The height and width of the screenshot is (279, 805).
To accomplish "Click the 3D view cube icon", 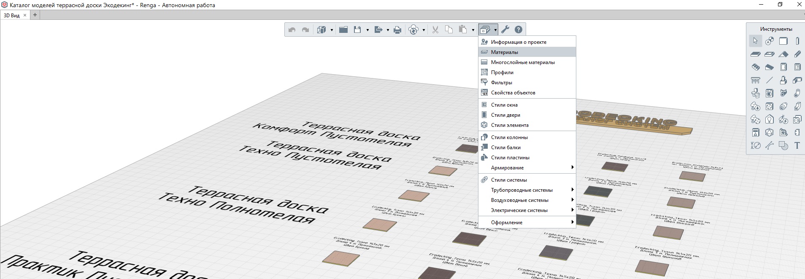I will (321, 30).
